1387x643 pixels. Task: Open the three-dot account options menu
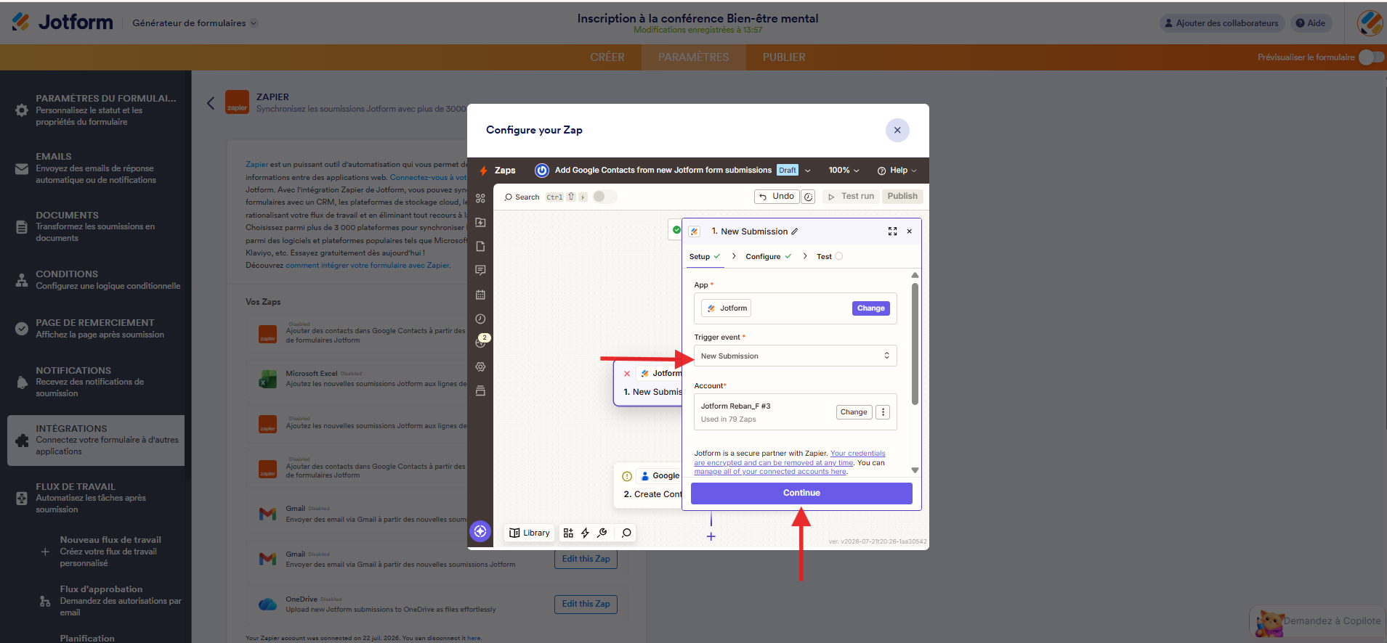click(883, 412)
